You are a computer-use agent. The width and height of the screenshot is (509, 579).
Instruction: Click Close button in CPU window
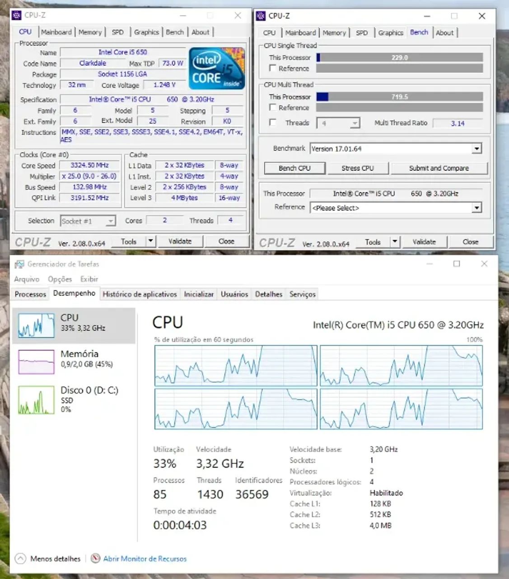(226, 242)
